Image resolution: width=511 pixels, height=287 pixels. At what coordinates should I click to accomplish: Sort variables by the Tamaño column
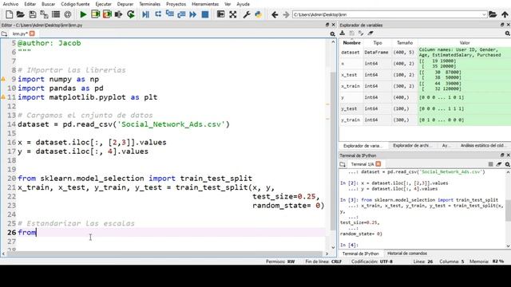405,42
